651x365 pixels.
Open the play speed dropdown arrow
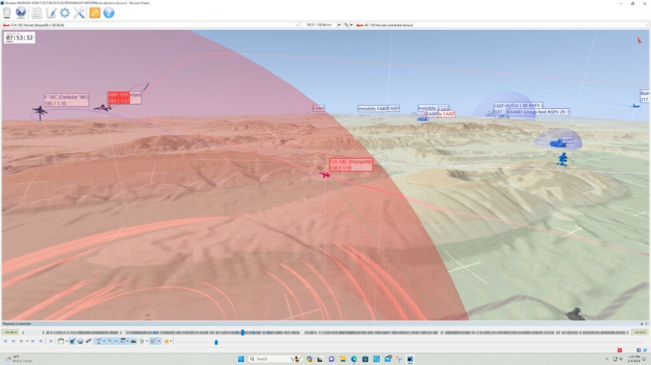tap(27, 341)
